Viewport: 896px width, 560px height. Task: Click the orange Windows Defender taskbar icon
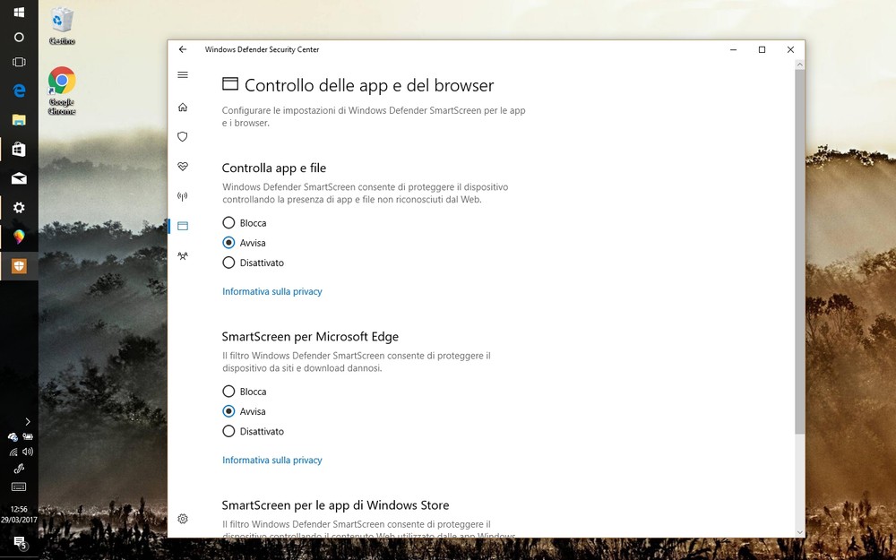coord(19,266)
